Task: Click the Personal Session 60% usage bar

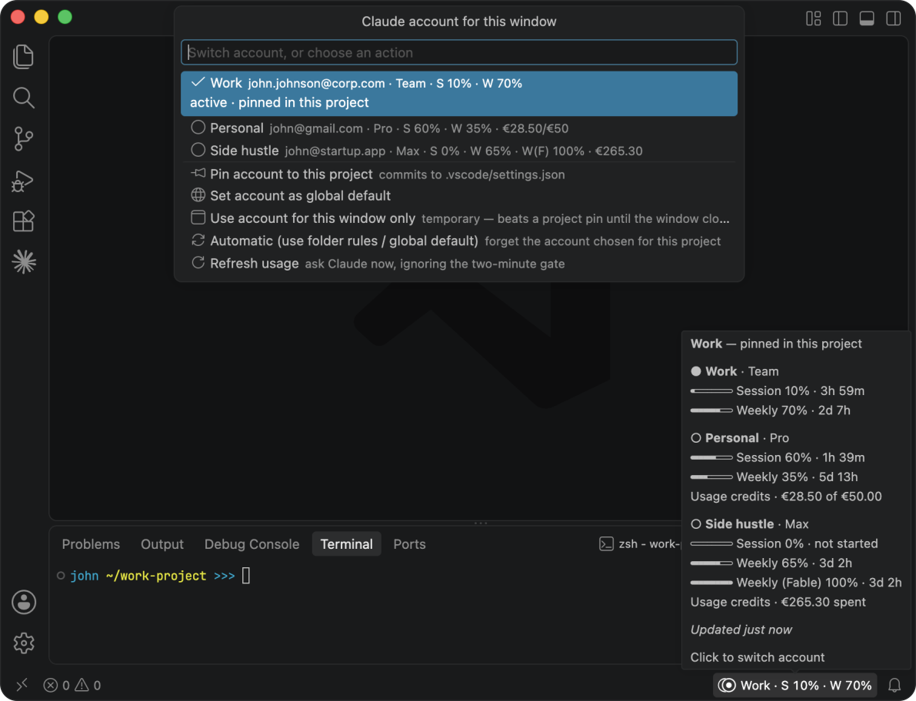Action: pos(711,457)
